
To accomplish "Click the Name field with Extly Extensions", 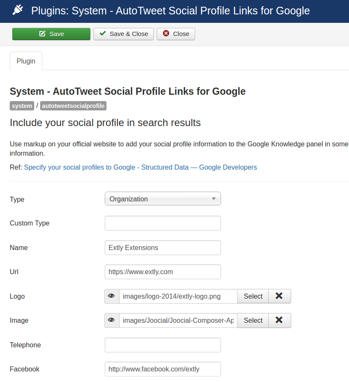I will [163, 248].
